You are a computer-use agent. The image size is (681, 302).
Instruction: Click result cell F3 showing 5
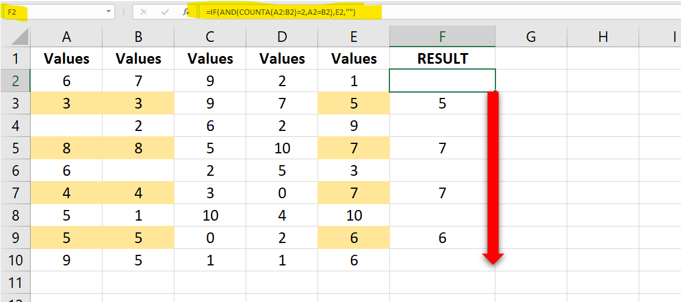coord(442,103)
